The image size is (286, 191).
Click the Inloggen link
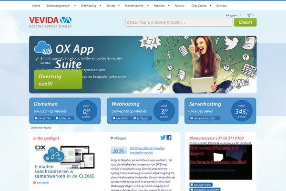click(231, 15)
